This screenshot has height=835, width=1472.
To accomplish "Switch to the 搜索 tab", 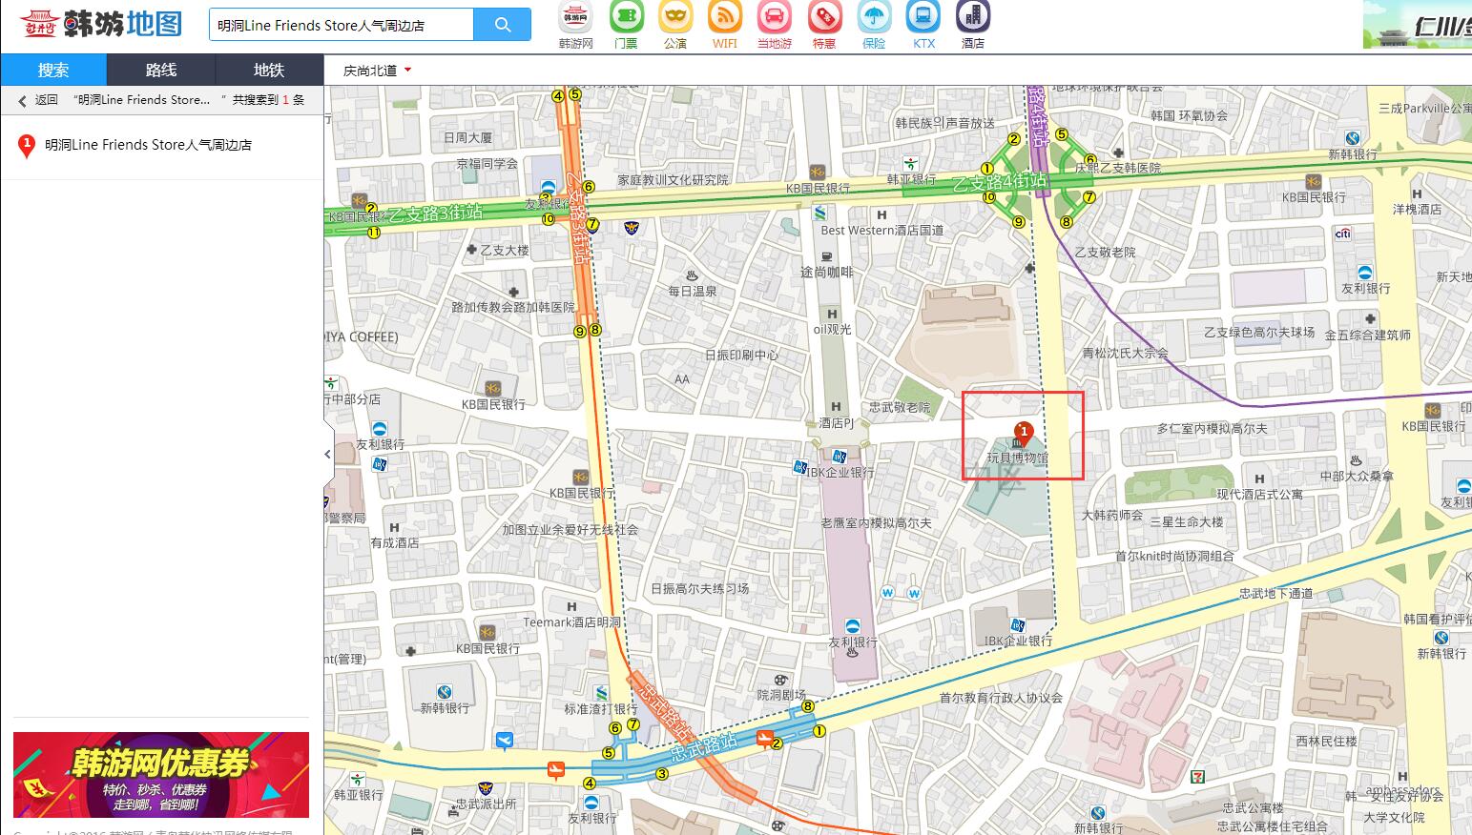I will point(53,70).
